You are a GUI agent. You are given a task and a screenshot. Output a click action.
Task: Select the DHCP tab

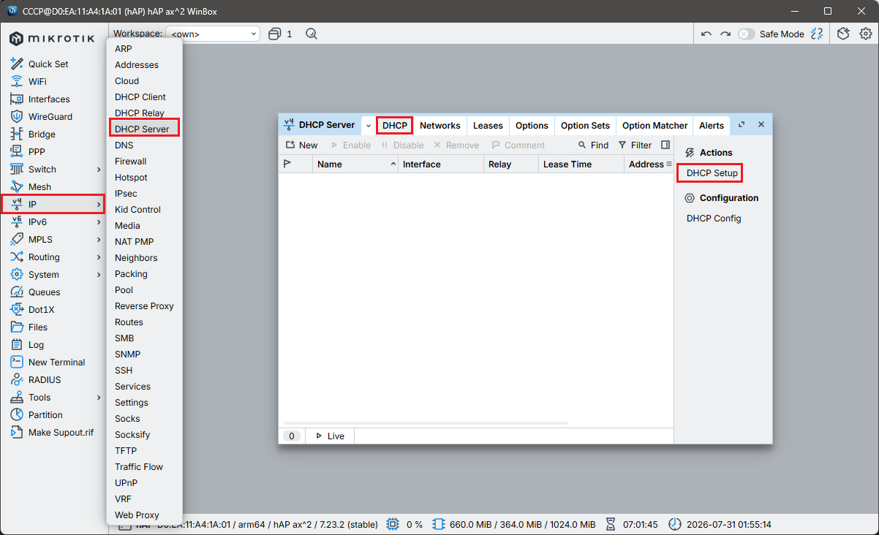395,126
